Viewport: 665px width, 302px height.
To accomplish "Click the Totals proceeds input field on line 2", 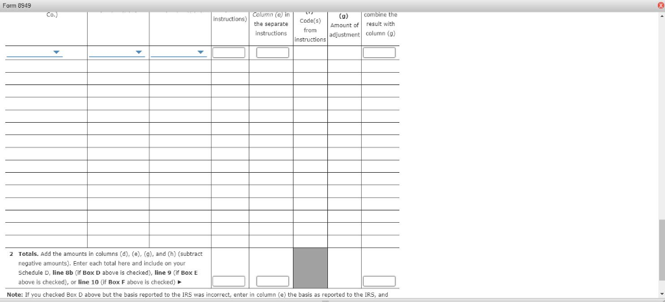I will pos(229,281).
